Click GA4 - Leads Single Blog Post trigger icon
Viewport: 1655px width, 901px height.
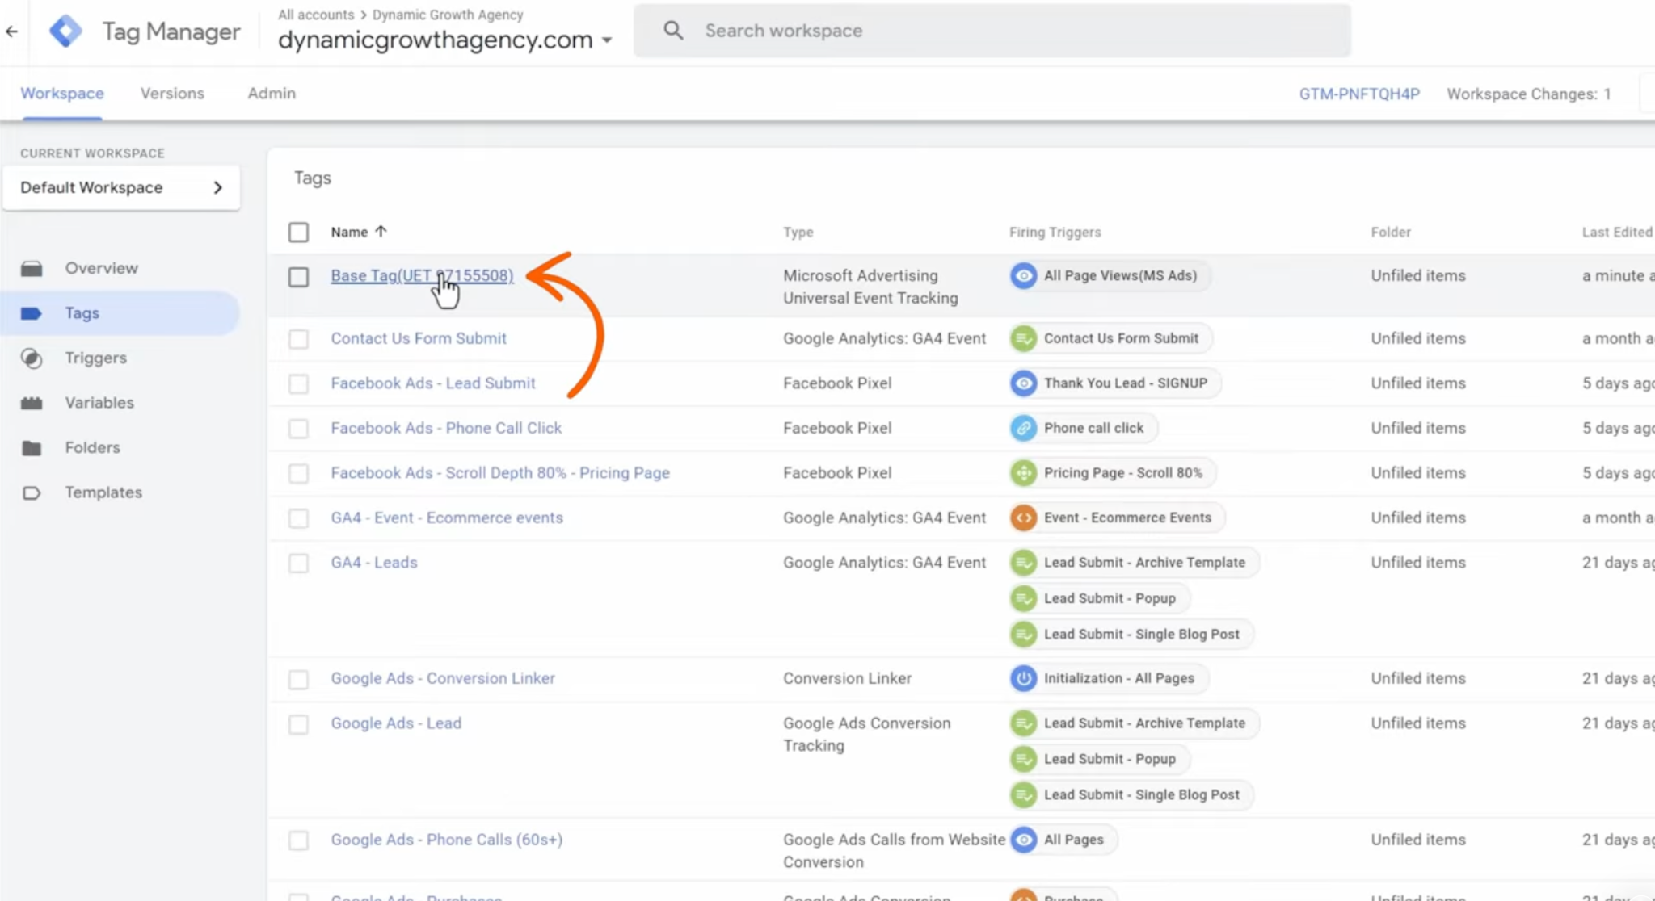tap(1024, 635)
